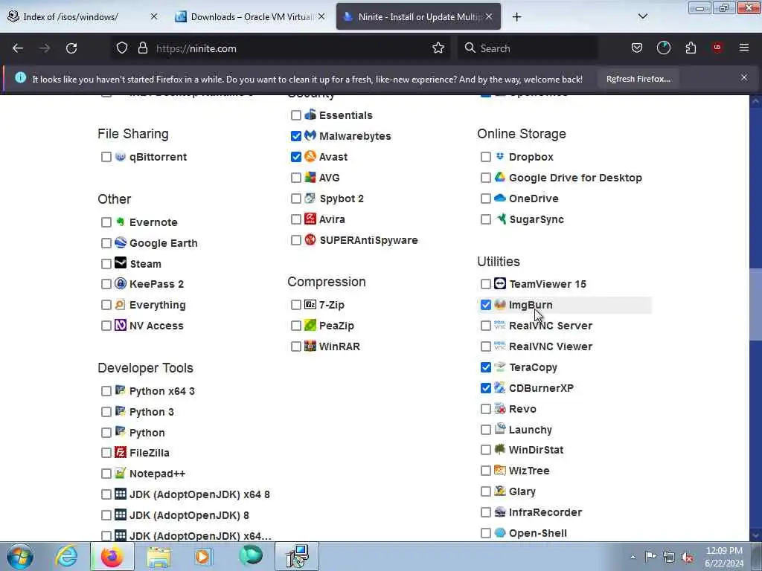Screen dimensions: 762x571
Task: Go back to previous page
Action: coord(18,48)
